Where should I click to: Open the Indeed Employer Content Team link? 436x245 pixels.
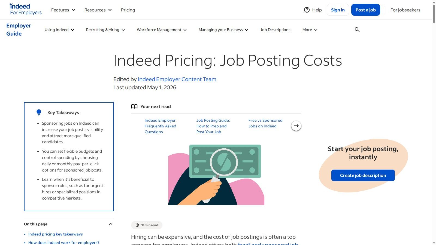click(177, 79)
